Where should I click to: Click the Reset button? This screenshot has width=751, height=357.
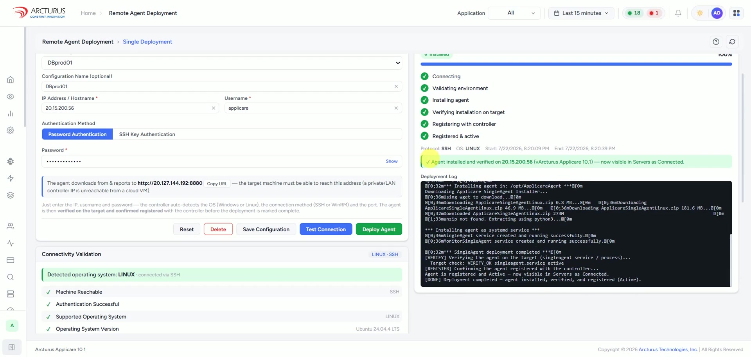[x=187, y=229]
